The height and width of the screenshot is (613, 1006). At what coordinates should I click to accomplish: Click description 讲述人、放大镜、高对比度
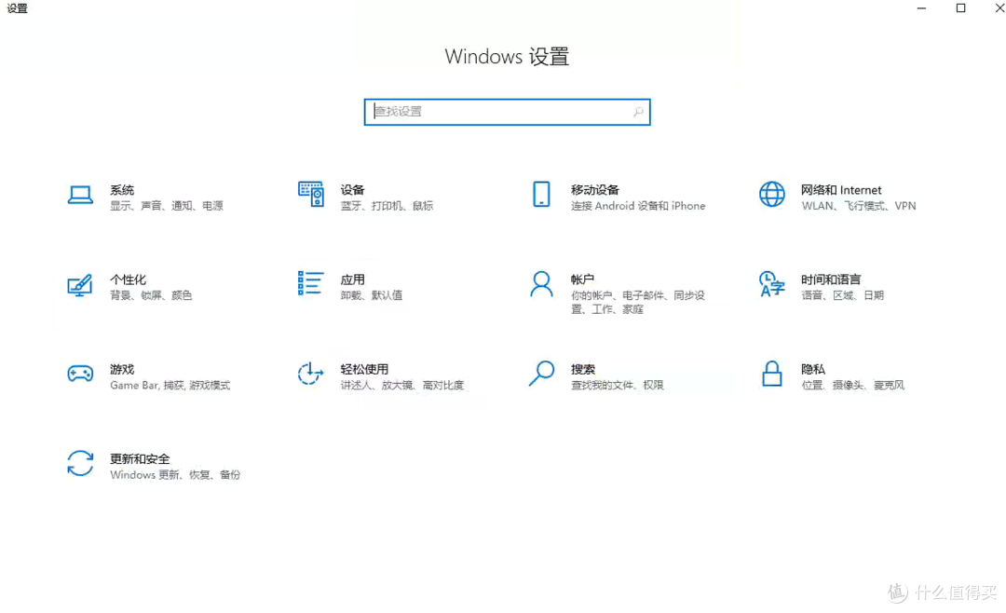pos(402,386)
